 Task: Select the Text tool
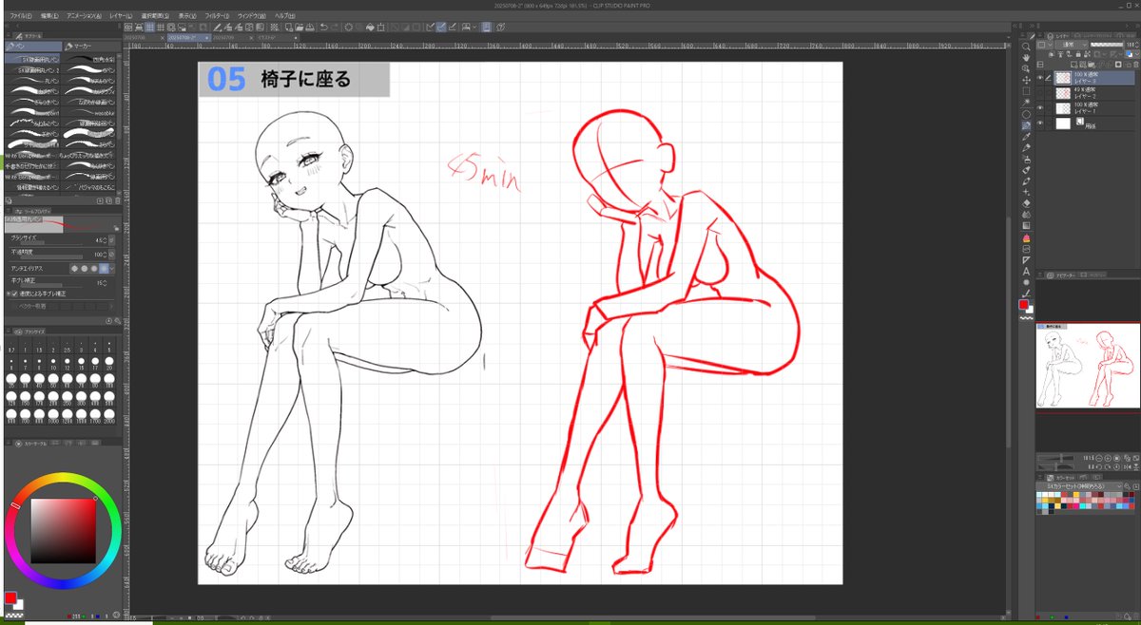coord(1026,271)
